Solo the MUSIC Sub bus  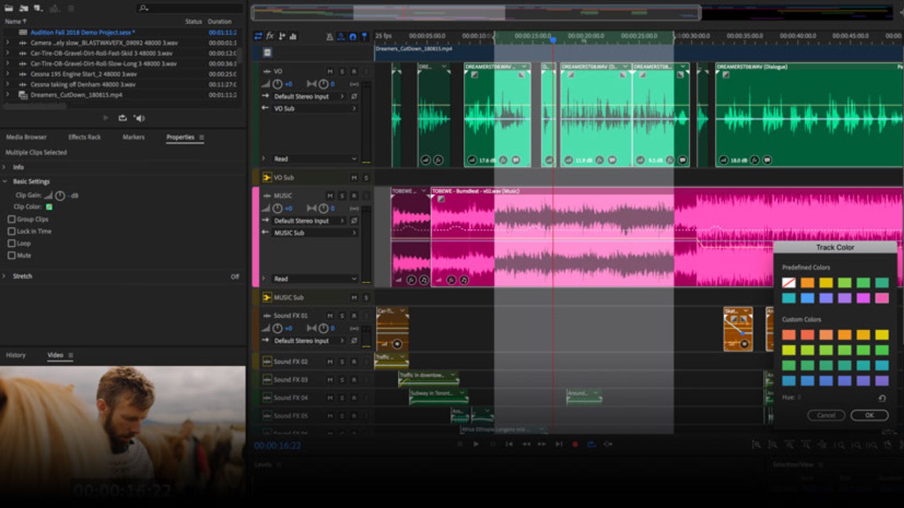pos(366,297)
